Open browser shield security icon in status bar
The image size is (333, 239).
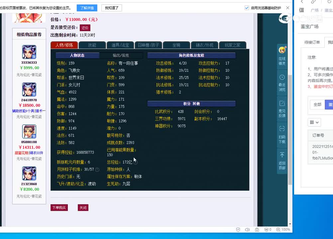click(238, 229)
